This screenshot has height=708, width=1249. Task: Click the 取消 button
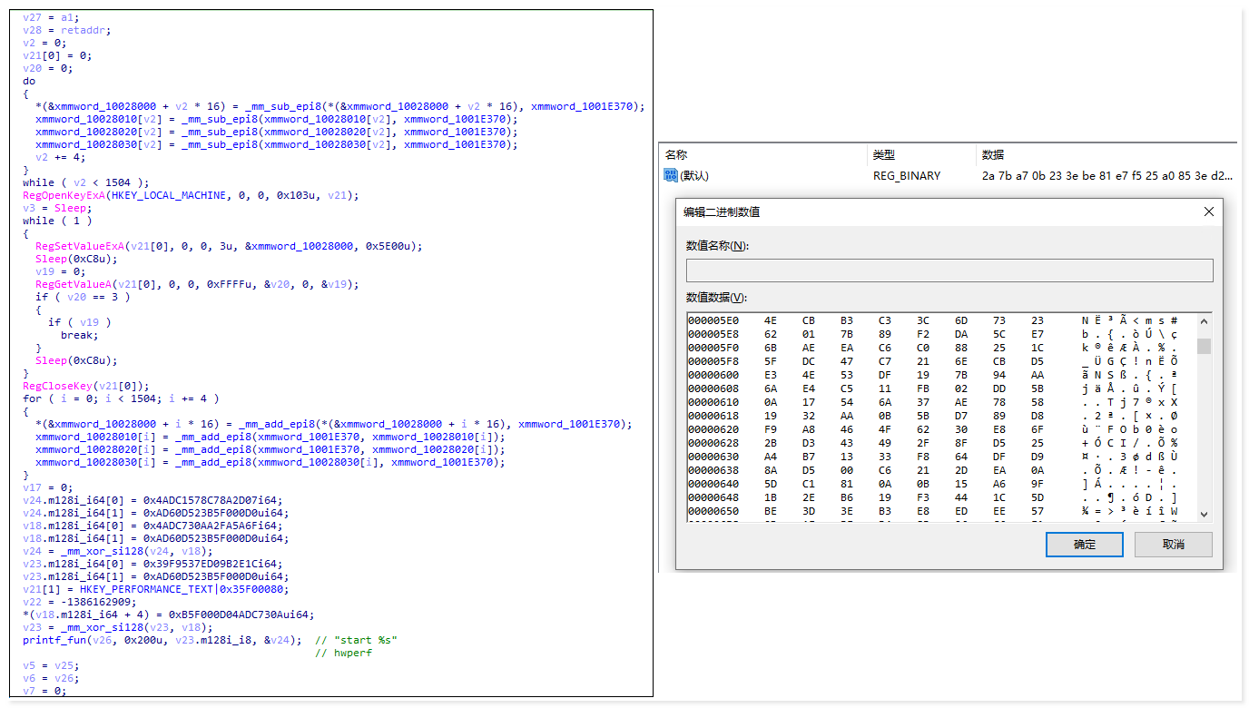pos(1174,545)
